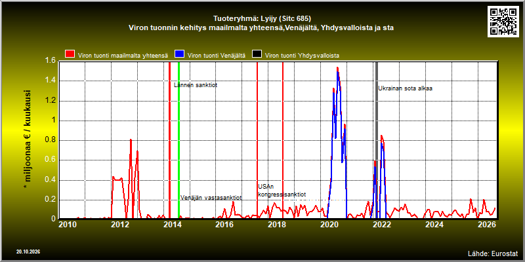Click the black legend swatch for Yhdysvalloista
The height and width of the screenshot is (262, 525).
tap(257, 54)
